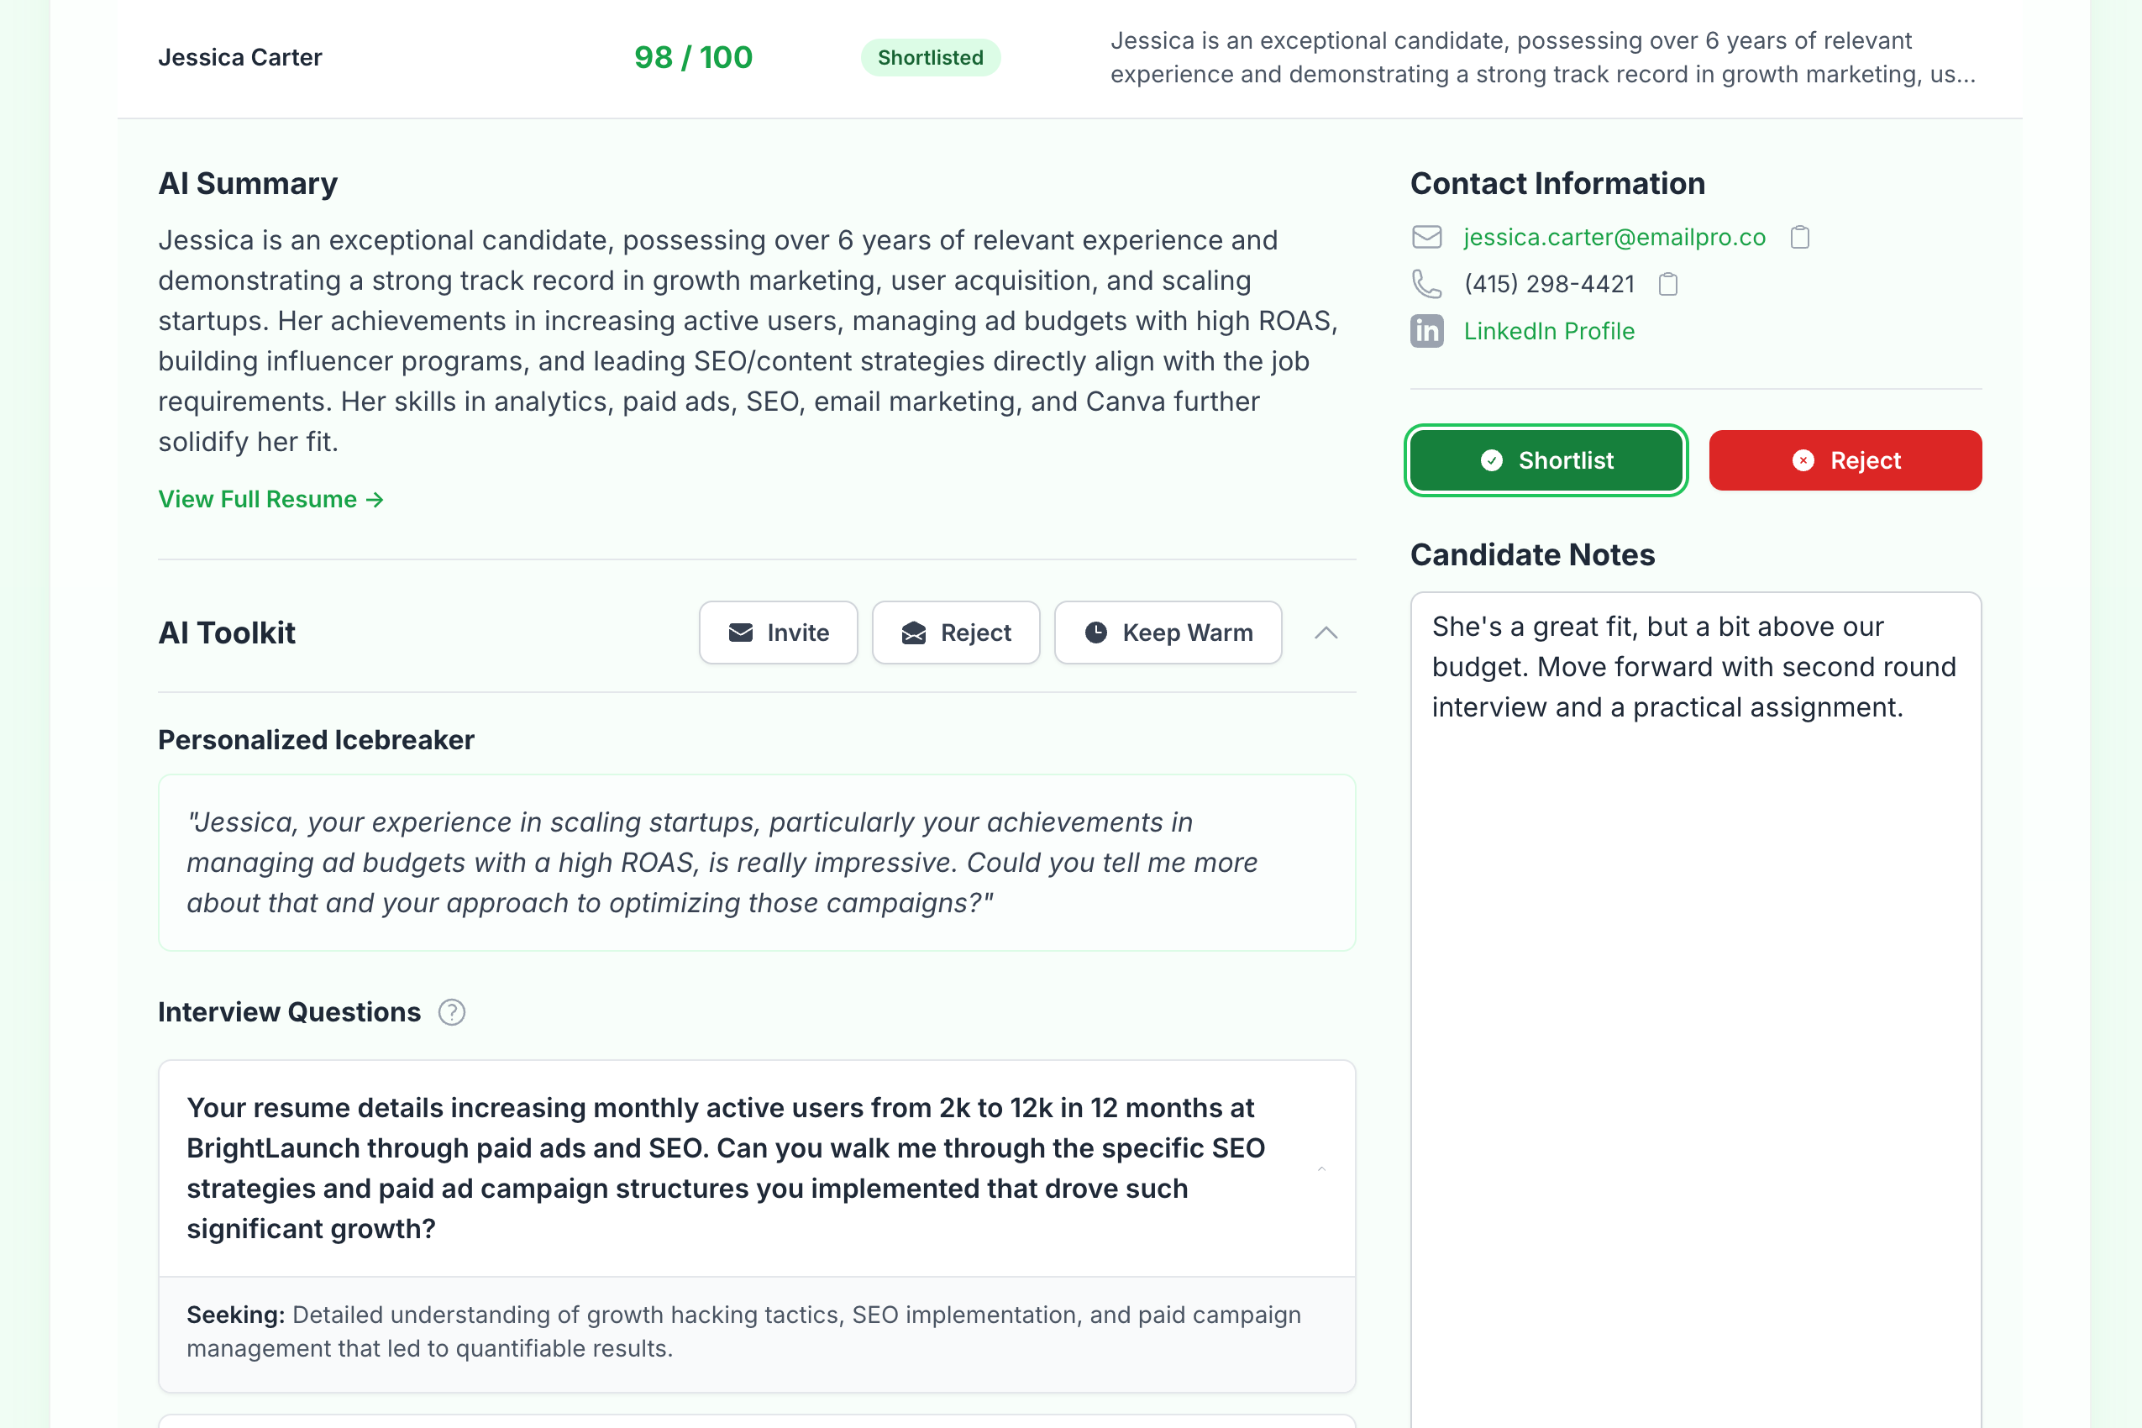
Task: Click Keep Warm in AI Toolkit
Action: tap(1168, 633)
